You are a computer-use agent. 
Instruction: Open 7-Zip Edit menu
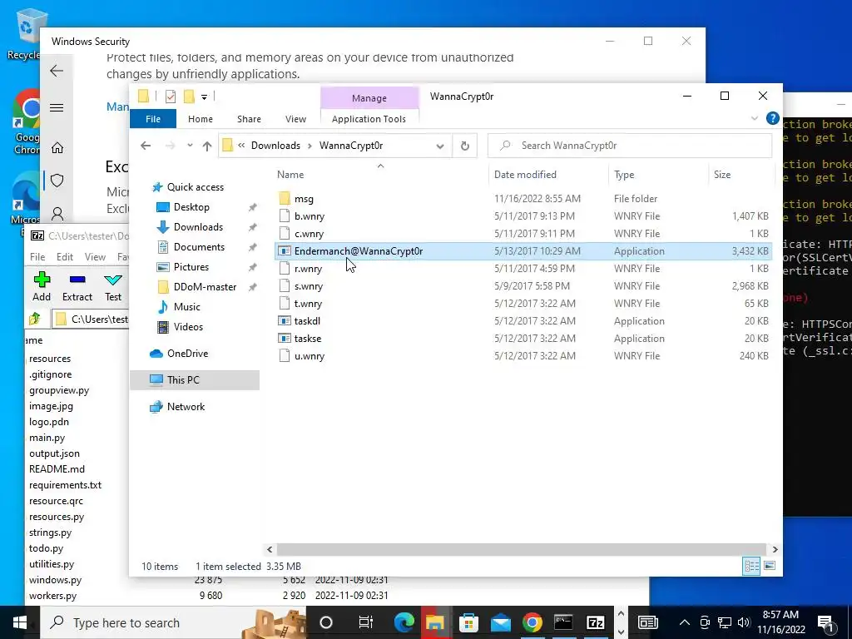(x=65, y=256)
